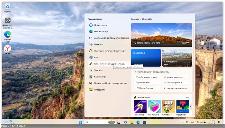This screenshot has height=128, width=225.
Task: Open the Cut the Rope game tile
Action: click(x=168, y=108)
